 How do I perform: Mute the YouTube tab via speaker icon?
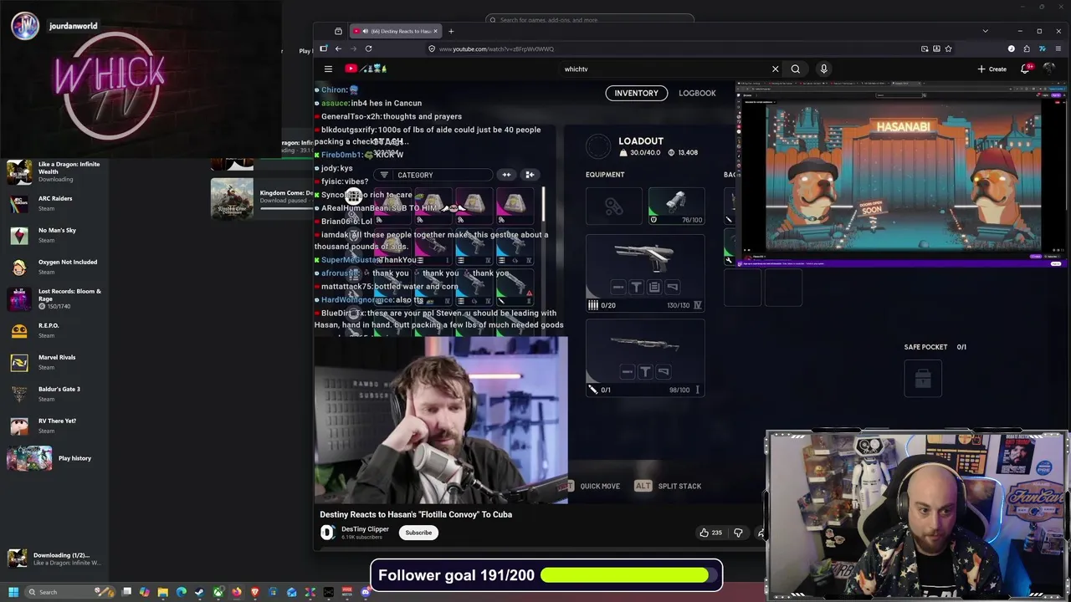pyautogui.click(x=365, y=31)
